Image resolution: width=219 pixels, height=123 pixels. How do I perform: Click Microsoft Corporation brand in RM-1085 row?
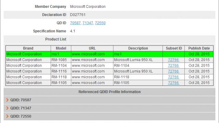click(x=24, y=60)
